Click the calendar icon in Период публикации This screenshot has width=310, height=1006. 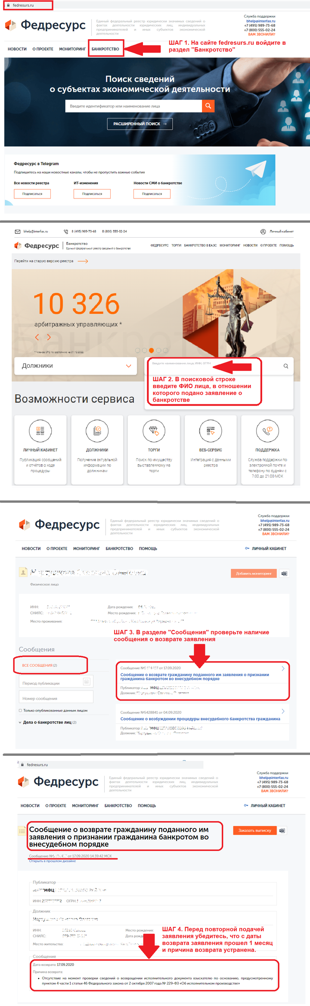coord(87,681)
